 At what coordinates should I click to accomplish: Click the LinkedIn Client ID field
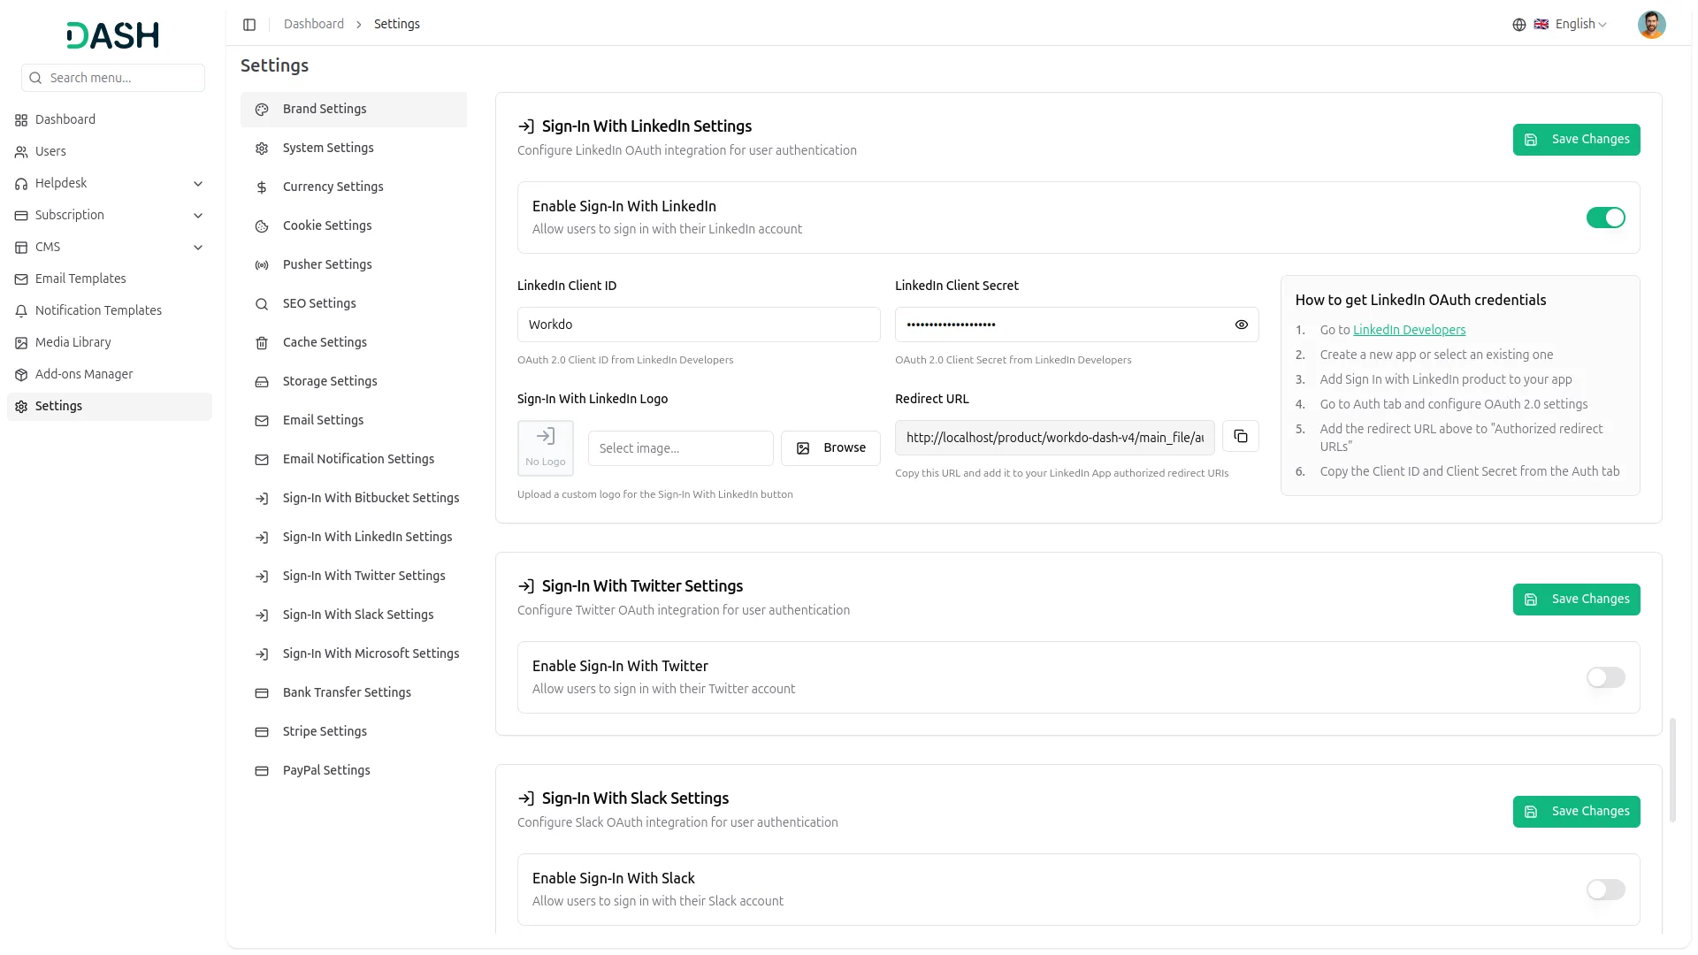[x=699, y=325]
